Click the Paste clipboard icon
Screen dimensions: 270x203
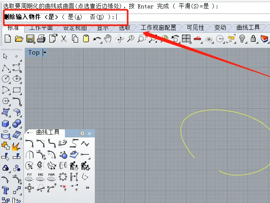tap(86, 39)
